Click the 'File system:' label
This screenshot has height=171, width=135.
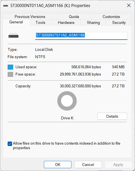coord(18,57)
